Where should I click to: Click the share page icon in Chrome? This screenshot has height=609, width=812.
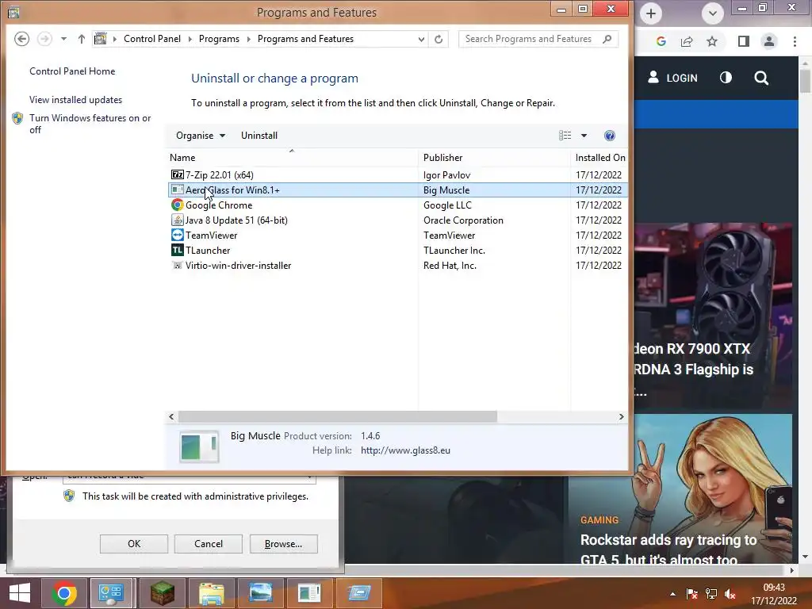tap(687, 41)
